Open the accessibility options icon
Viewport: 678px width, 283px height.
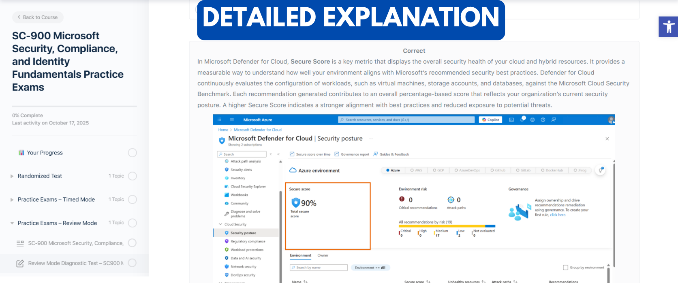coord(668,27)
